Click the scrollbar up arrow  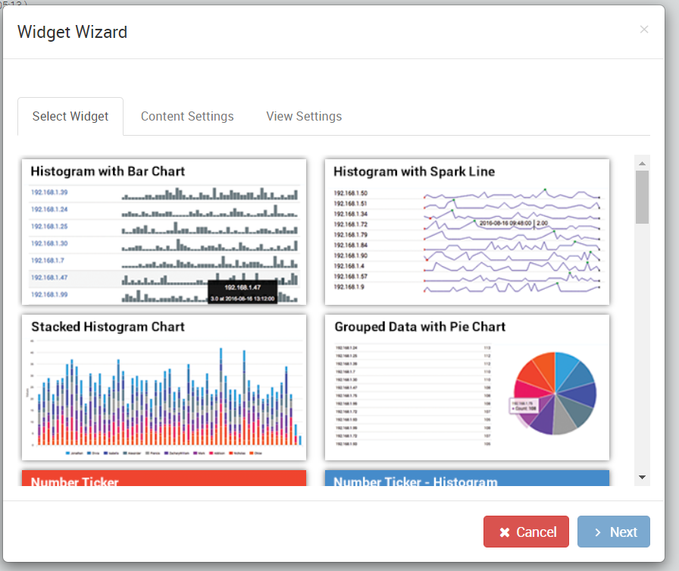[642, 163]
